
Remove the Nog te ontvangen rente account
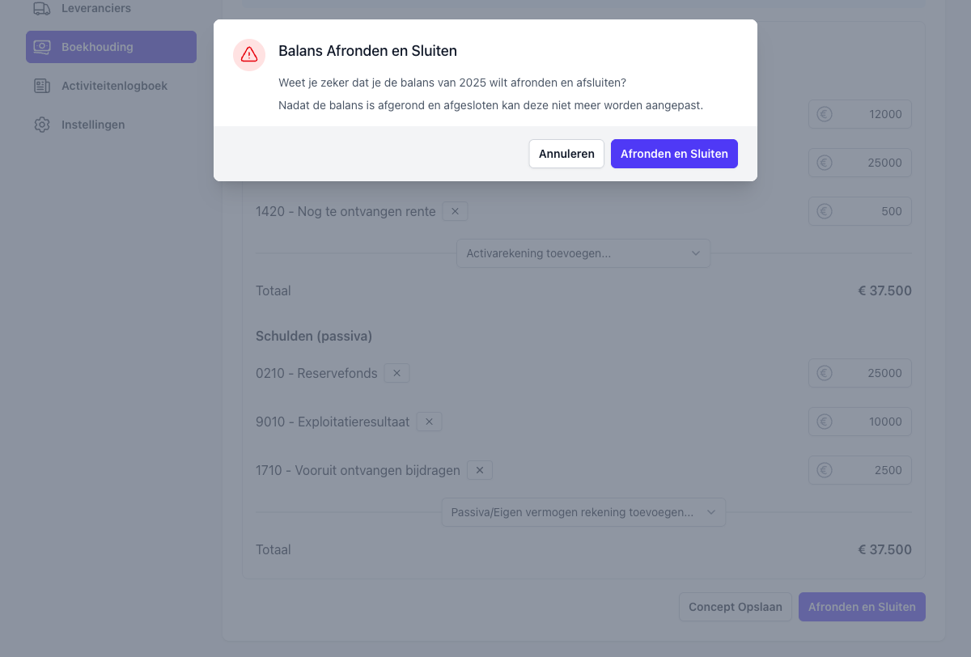(x=455, y=211)
